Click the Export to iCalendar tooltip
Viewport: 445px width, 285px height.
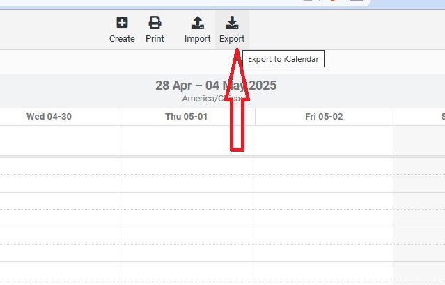pyautogui.click(x=283, y=59)
